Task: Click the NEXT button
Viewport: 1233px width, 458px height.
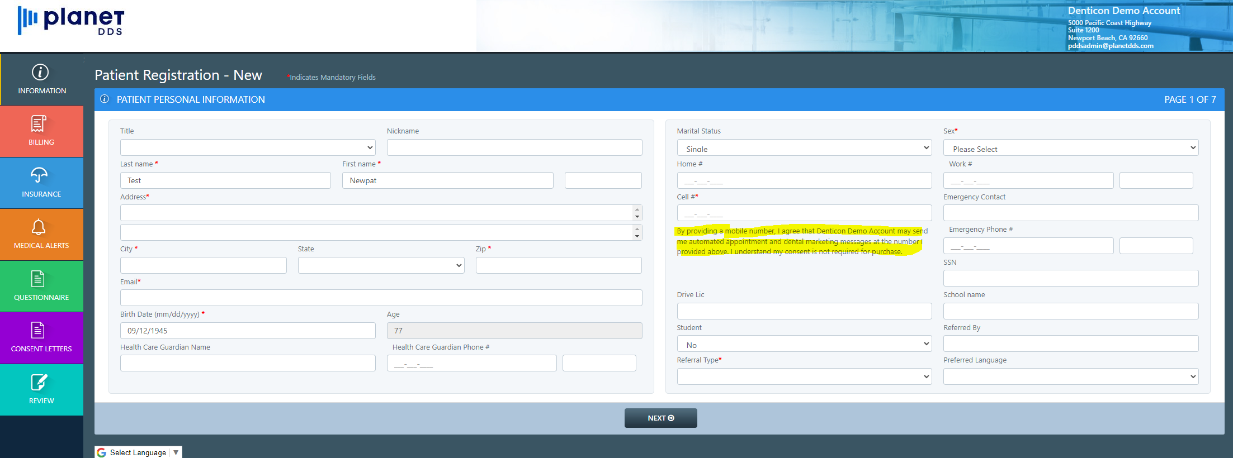Action: [x=661, y=418]
